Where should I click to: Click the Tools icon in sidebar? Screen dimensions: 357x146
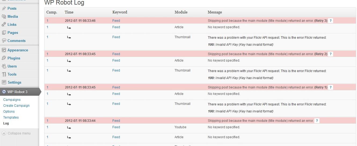4,74
